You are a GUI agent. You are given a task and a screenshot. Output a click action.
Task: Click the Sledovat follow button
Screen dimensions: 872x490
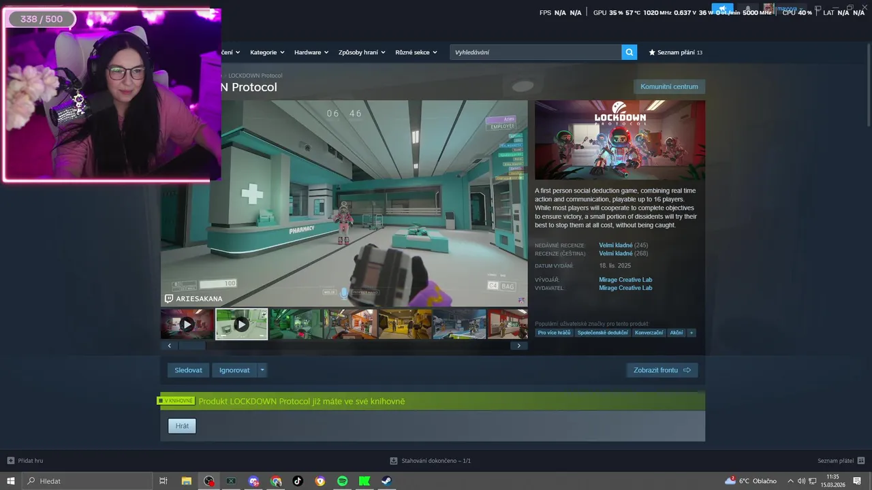[188, 370]
